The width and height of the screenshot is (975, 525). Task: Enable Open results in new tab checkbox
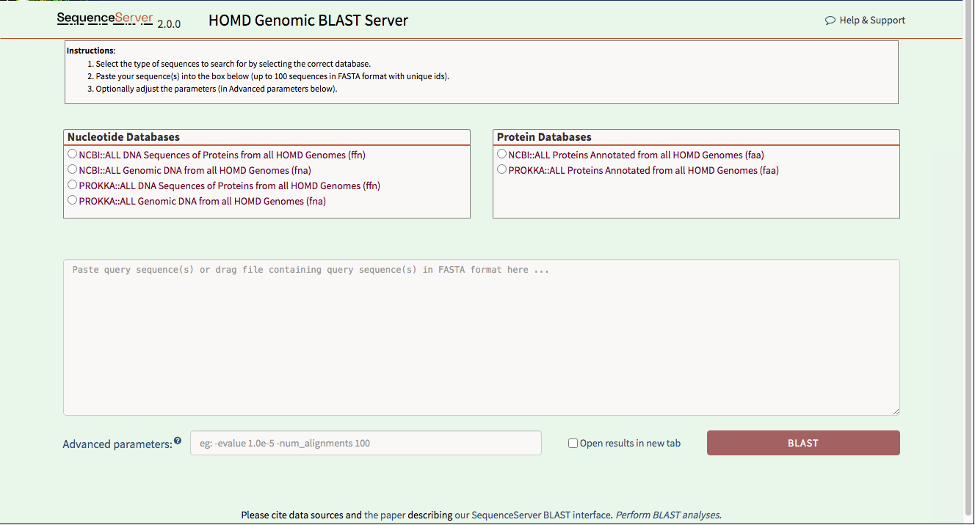coord(573,444)
